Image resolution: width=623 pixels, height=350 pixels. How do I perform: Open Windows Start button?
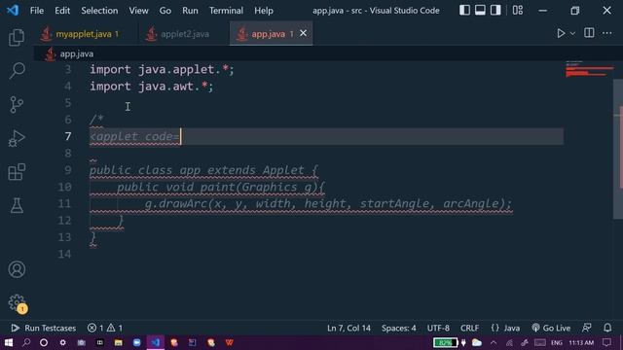tap(9, 342)
